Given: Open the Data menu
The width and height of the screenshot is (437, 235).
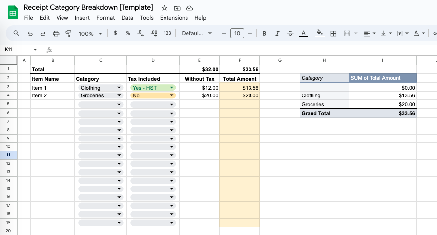Looking at the screenshot, I should click(x=127, y=18).
